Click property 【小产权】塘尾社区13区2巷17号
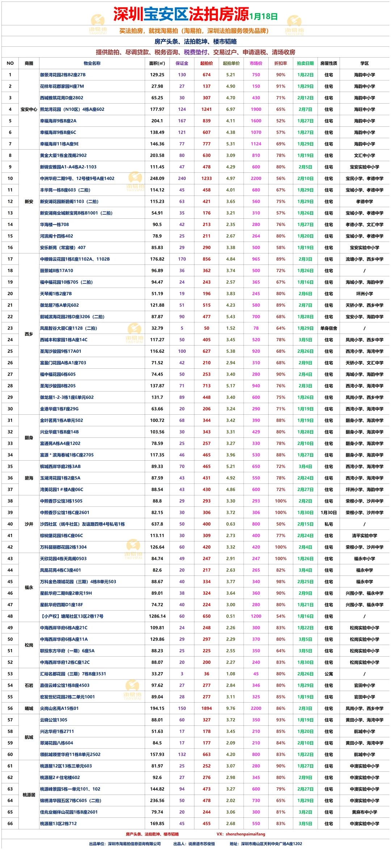This screenshot has width=391, height=850. tap(72, 616)
